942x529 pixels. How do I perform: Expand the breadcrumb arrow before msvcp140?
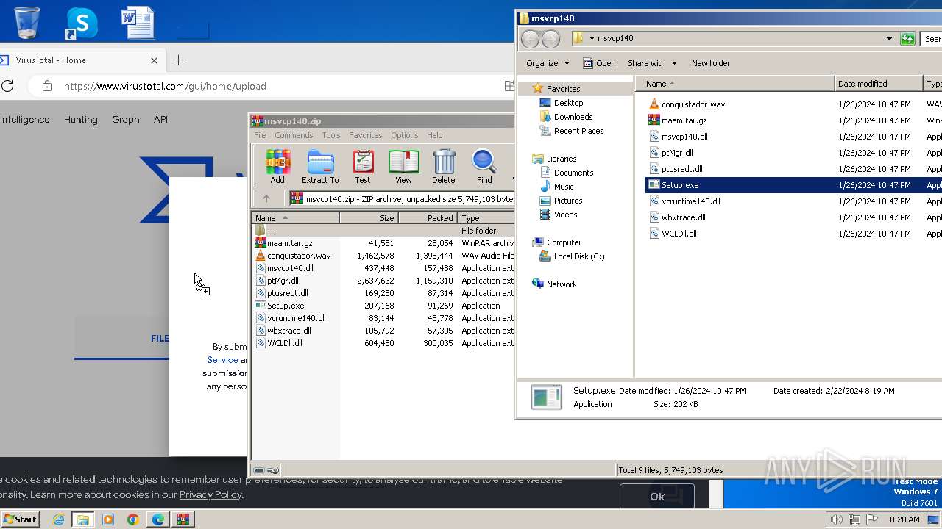pyautogui.click(x=591, y=39)
